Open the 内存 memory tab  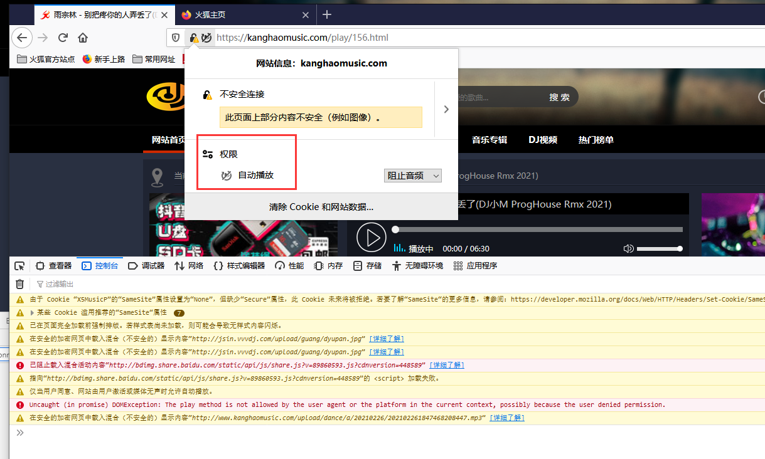pyautogui.click(x=328, y=266)
